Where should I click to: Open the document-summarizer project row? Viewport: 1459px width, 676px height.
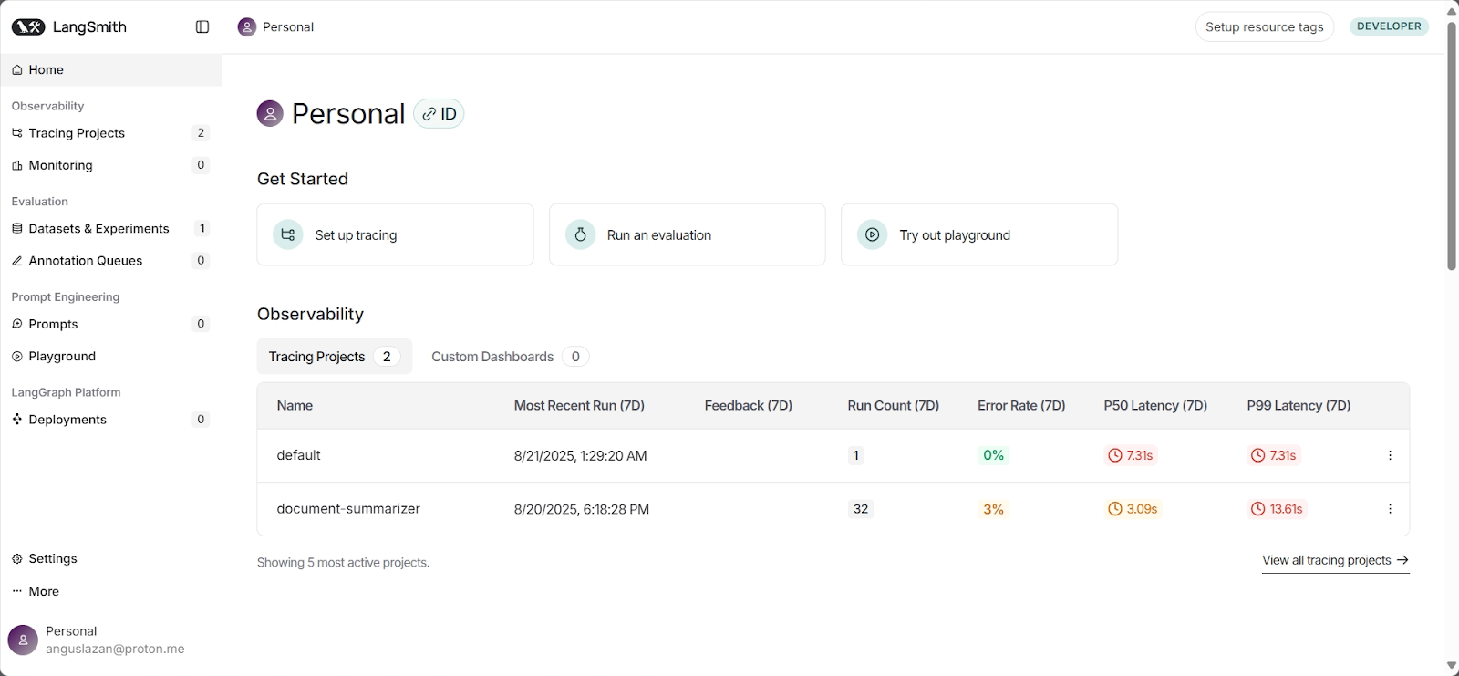(x=833, y=509)
